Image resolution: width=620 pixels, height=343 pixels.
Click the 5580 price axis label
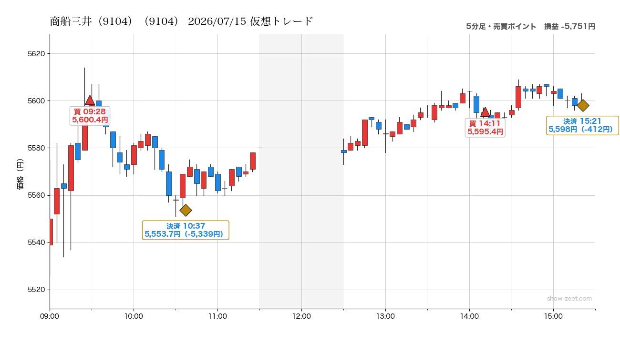tap(36, 148)
